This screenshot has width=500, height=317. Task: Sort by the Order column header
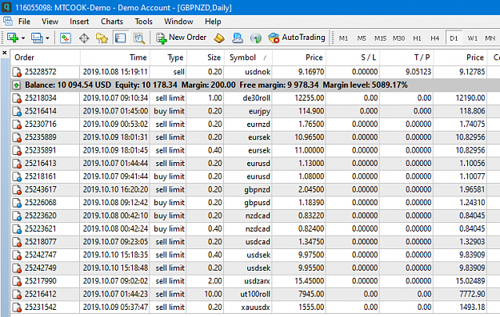coord(45,57)
